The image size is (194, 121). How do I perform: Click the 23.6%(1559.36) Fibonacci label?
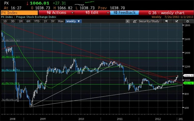11,40
